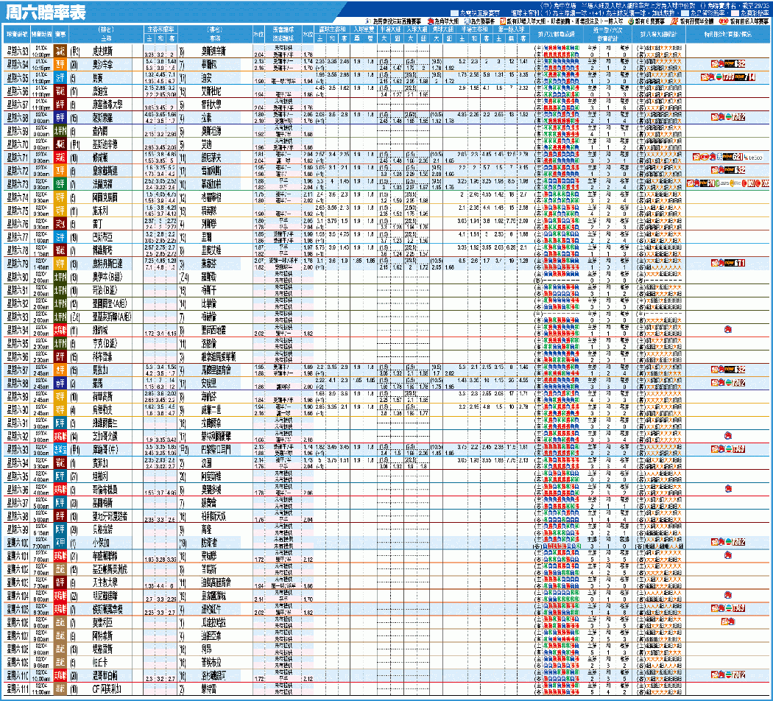The height and width of the screenshot is (701, 773).
Task: Click the water level 2.12 in row 星期六 101
Action: tap(308, 559)
